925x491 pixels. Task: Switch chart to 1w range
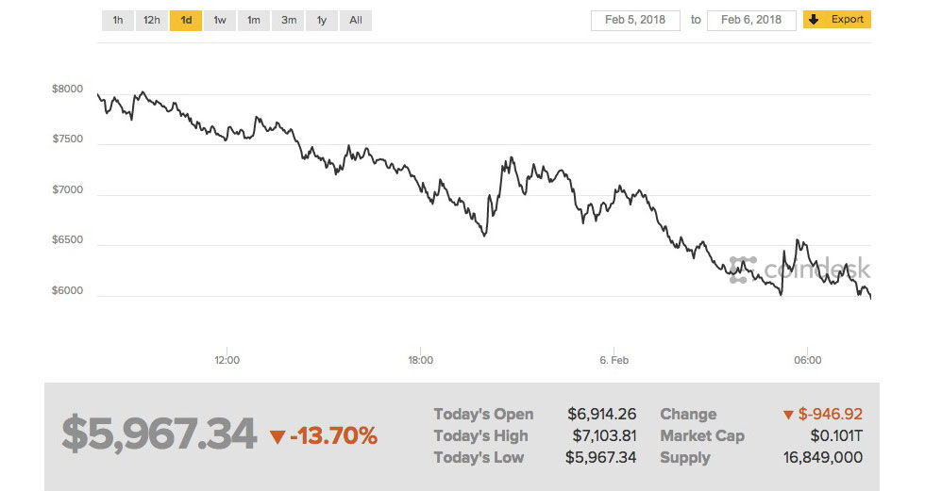coord(219,20)
